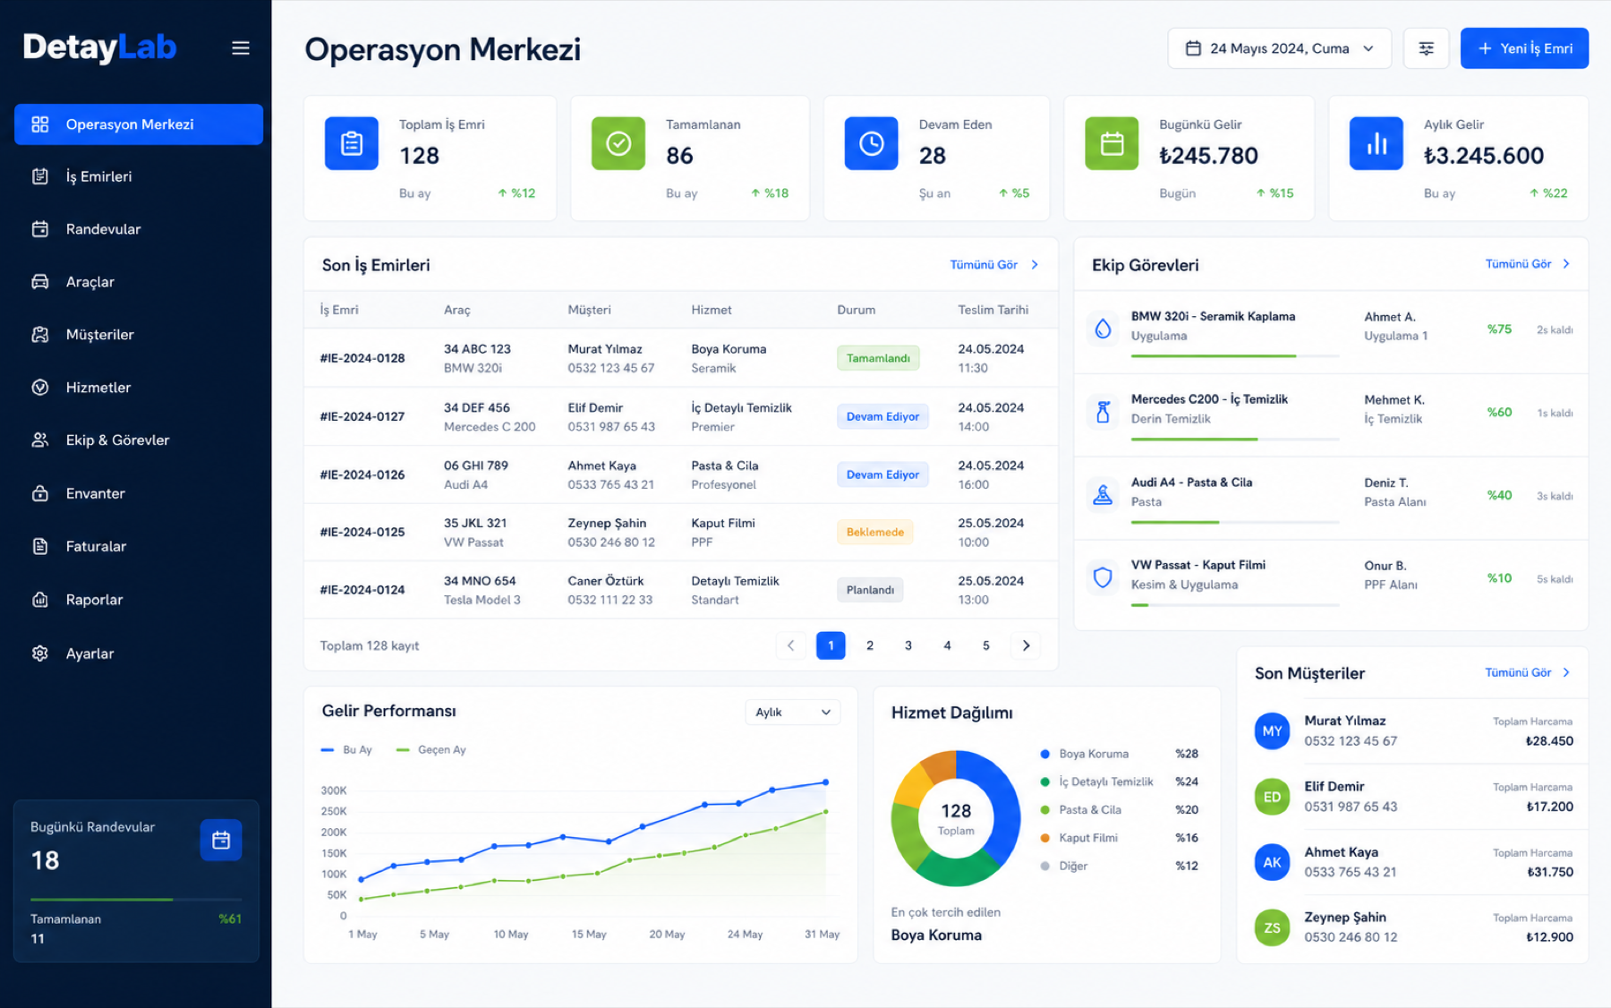Open the filter settings sliders icon

click(x=1426, y=48)
